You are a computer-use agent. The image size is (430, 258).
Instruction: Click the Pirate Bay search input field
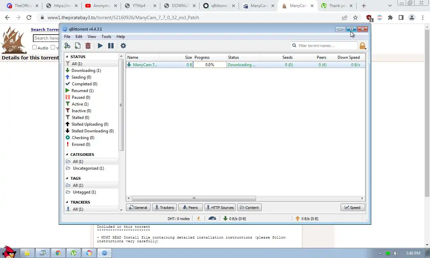pos(46,38)
